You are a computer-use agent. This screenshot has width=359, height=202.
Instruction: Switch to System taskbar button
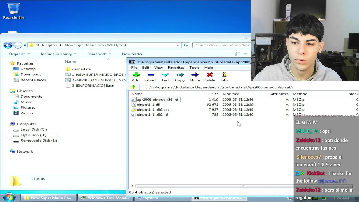[162, 198]
